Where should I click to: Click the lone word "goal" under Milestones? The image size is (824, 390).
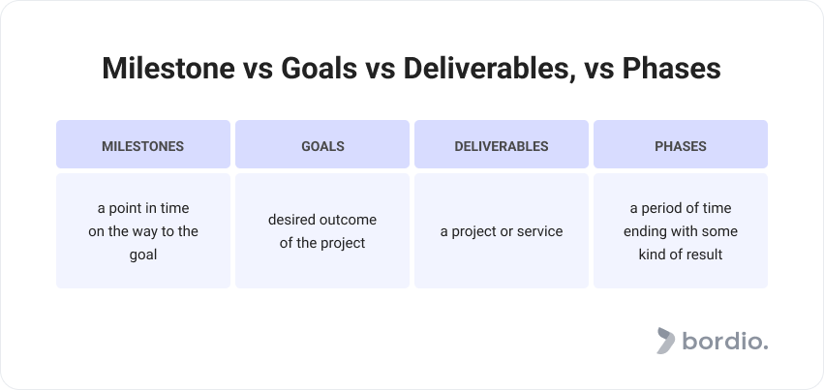pos(143,255)
